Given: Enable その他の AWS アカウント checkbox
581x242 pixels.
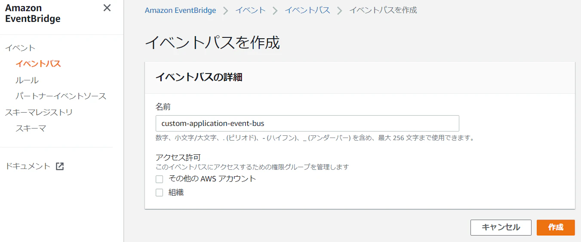Looking at the screenshot, I should (160, 179).
